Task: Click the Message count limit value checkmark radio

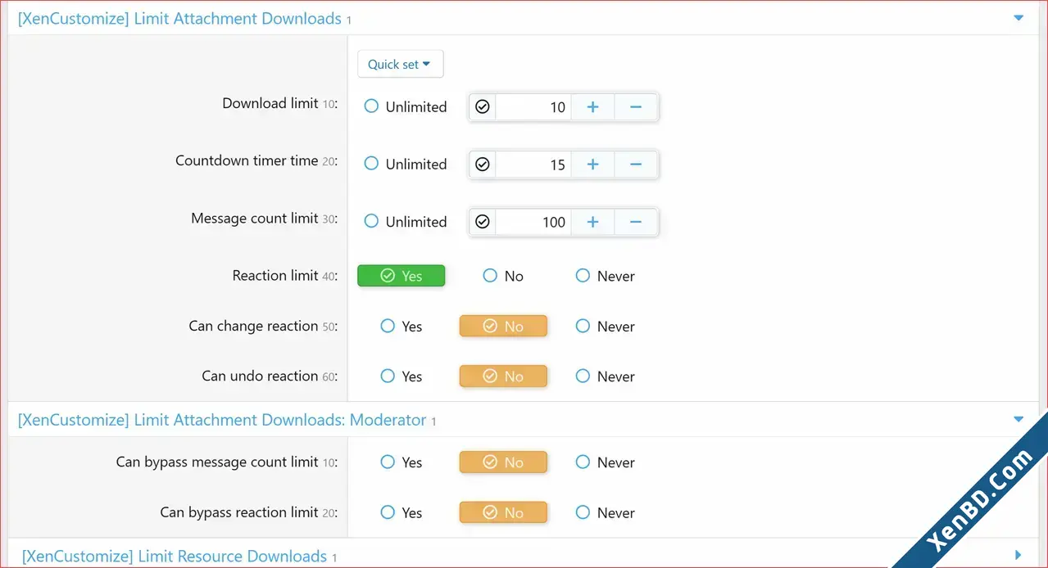Action: [x=483, y=222]
